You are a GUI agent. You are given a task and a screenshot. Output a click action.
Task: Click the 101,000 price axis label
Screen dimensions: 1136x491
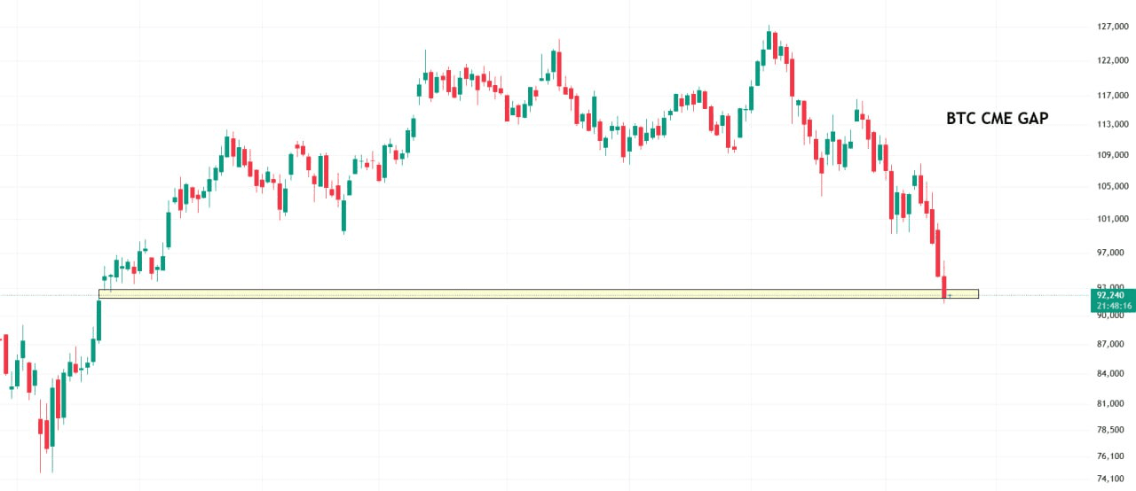[x=1112, y=219]
